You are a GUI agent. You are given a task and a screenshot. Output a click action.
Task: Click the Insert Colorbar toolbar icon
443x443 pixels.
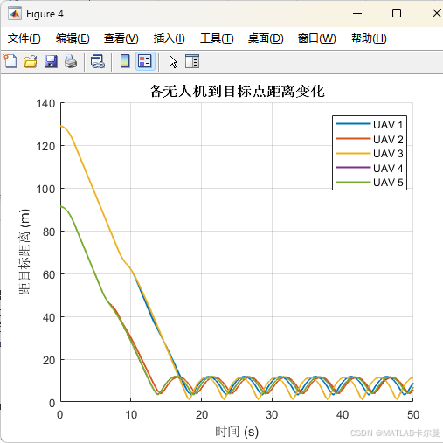click(x=125, y=61)
